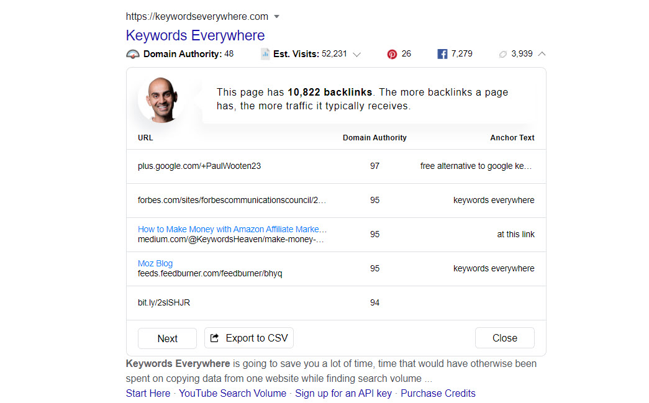Click Export to CSV button
Screen dimensions: 649x403
(x=249, y=338)
